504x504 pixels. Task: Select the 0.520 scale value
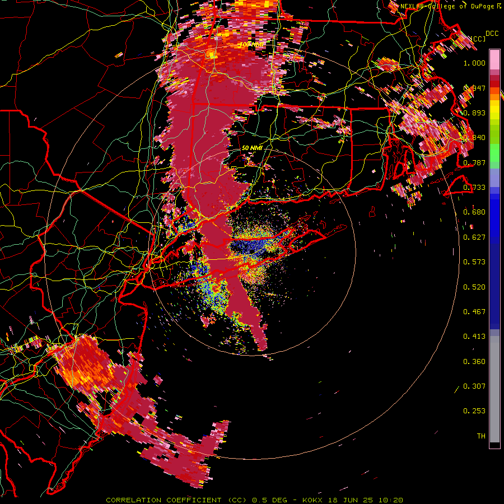pyautogui.click(x=474, y=287)
